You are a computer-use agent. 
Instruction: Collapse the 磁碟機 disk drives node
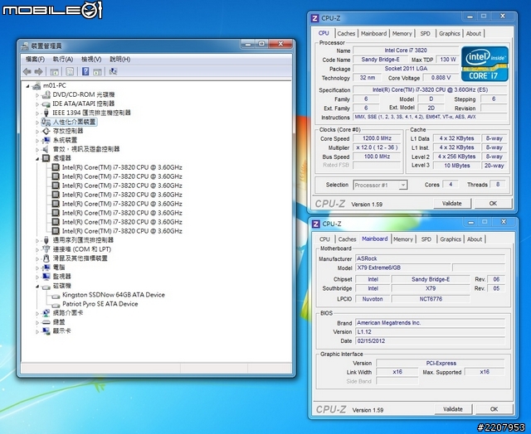click(x=37, y=287)
